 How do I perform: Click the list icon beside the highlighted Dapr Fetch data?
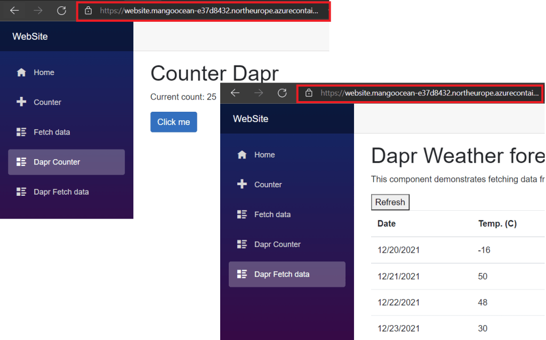242,274
